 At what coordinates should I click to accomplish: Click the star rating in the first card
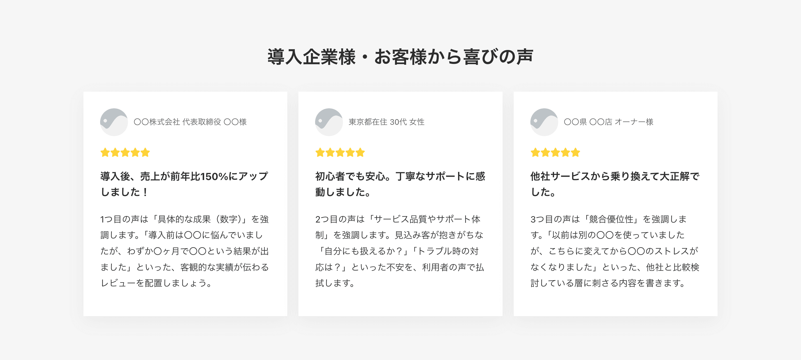click(125, 152)
